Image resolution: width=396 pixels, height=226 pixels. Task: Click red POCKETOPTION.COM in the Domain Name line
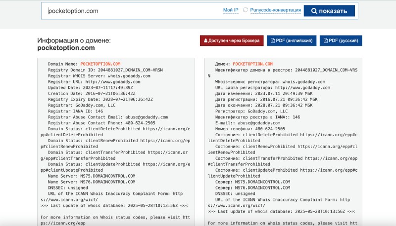pos(100,64)
